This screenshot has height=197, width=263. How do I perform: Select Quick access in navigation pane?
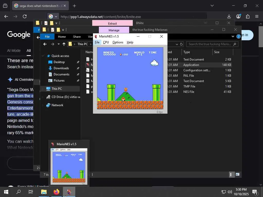pyautogui.click(x=60, y=56)
